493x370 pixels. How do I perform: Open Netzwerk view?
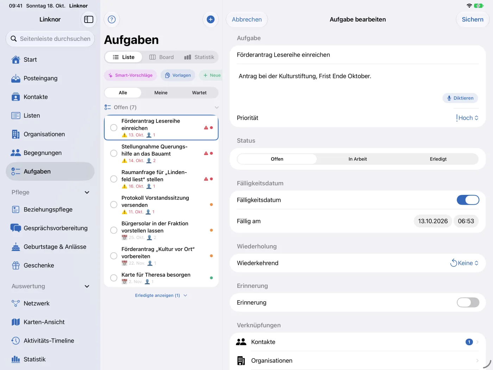(50, 303)
